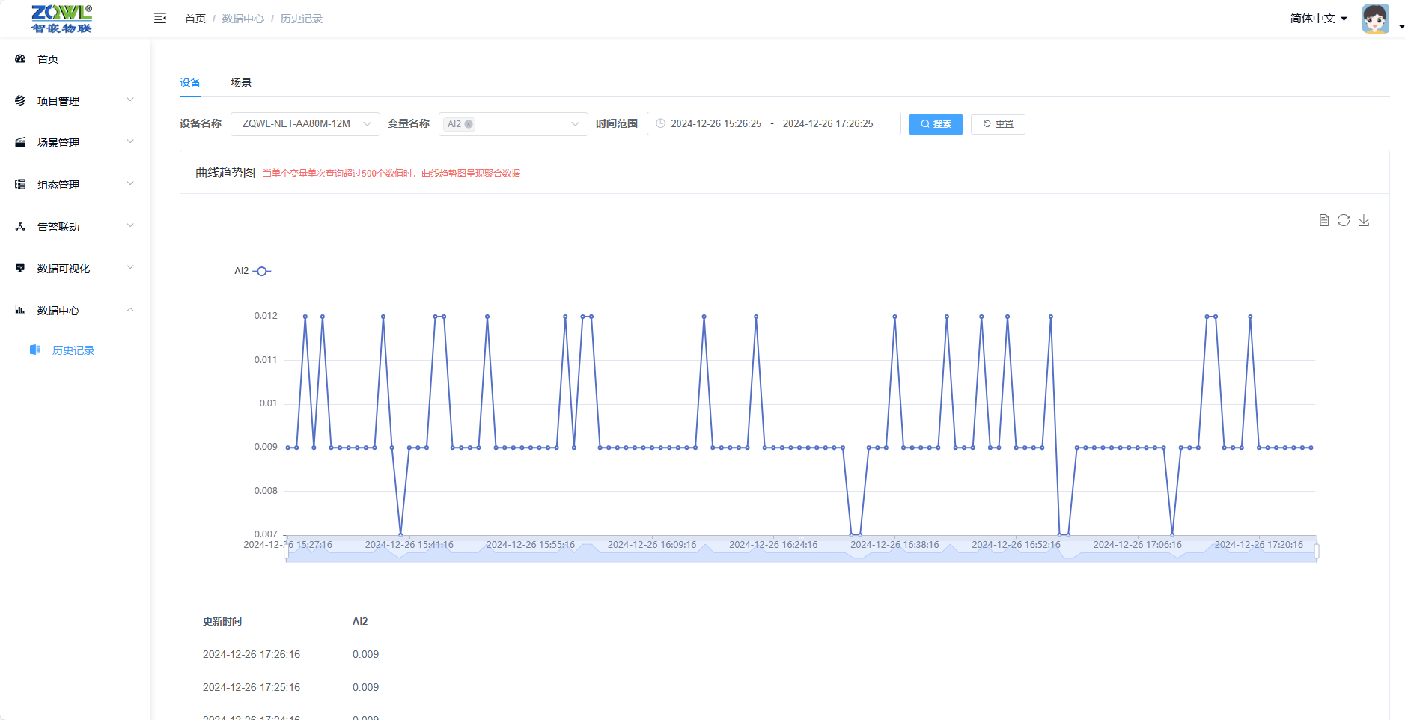Click the start time input field
Image resolution: width=1405 pixels, height=720 pixels.
tap(716, 123)
